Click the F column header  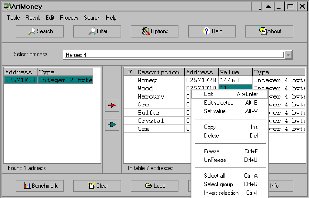pos(130,72)
